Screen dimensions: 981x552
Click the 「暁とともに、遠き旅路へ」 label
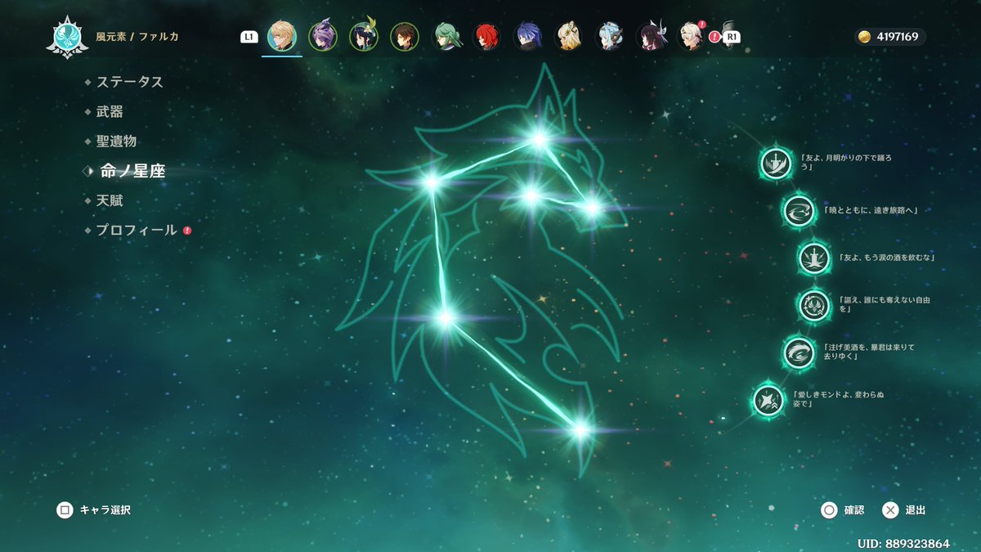pos(871,211)
